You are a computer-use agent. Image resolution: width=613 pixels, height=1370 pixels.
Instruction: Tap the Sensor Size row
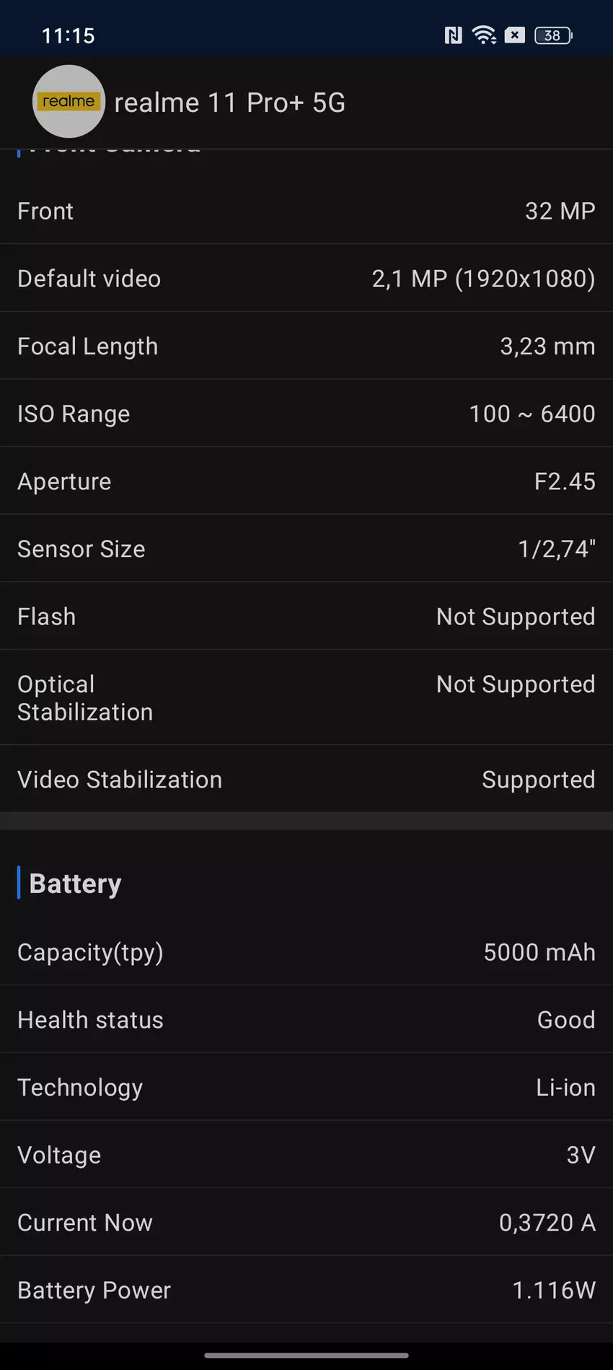(306, 549)
